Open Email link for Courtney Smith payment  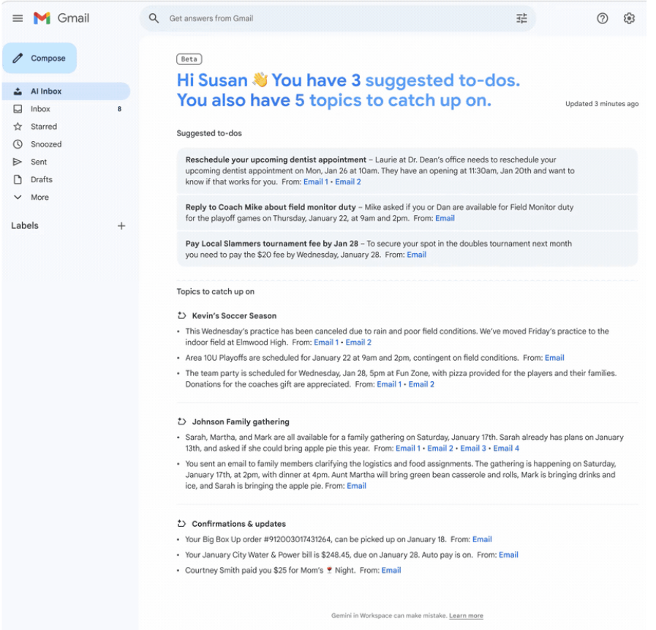coord(391,571)
